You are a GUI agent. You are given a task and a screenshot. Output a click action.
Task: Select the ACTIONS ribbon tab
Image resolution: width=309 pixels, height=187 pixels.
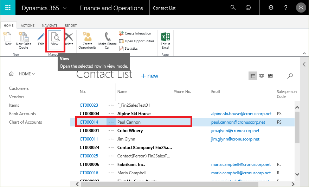pos(27,25)
